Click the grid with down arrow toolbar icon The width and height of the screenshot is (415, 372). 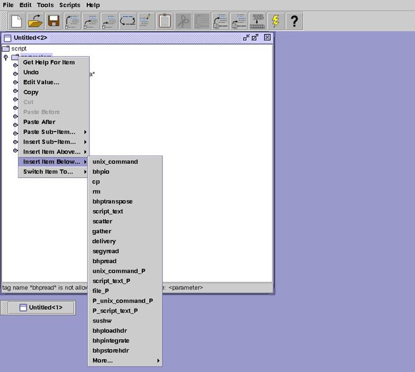click(257, 21)
